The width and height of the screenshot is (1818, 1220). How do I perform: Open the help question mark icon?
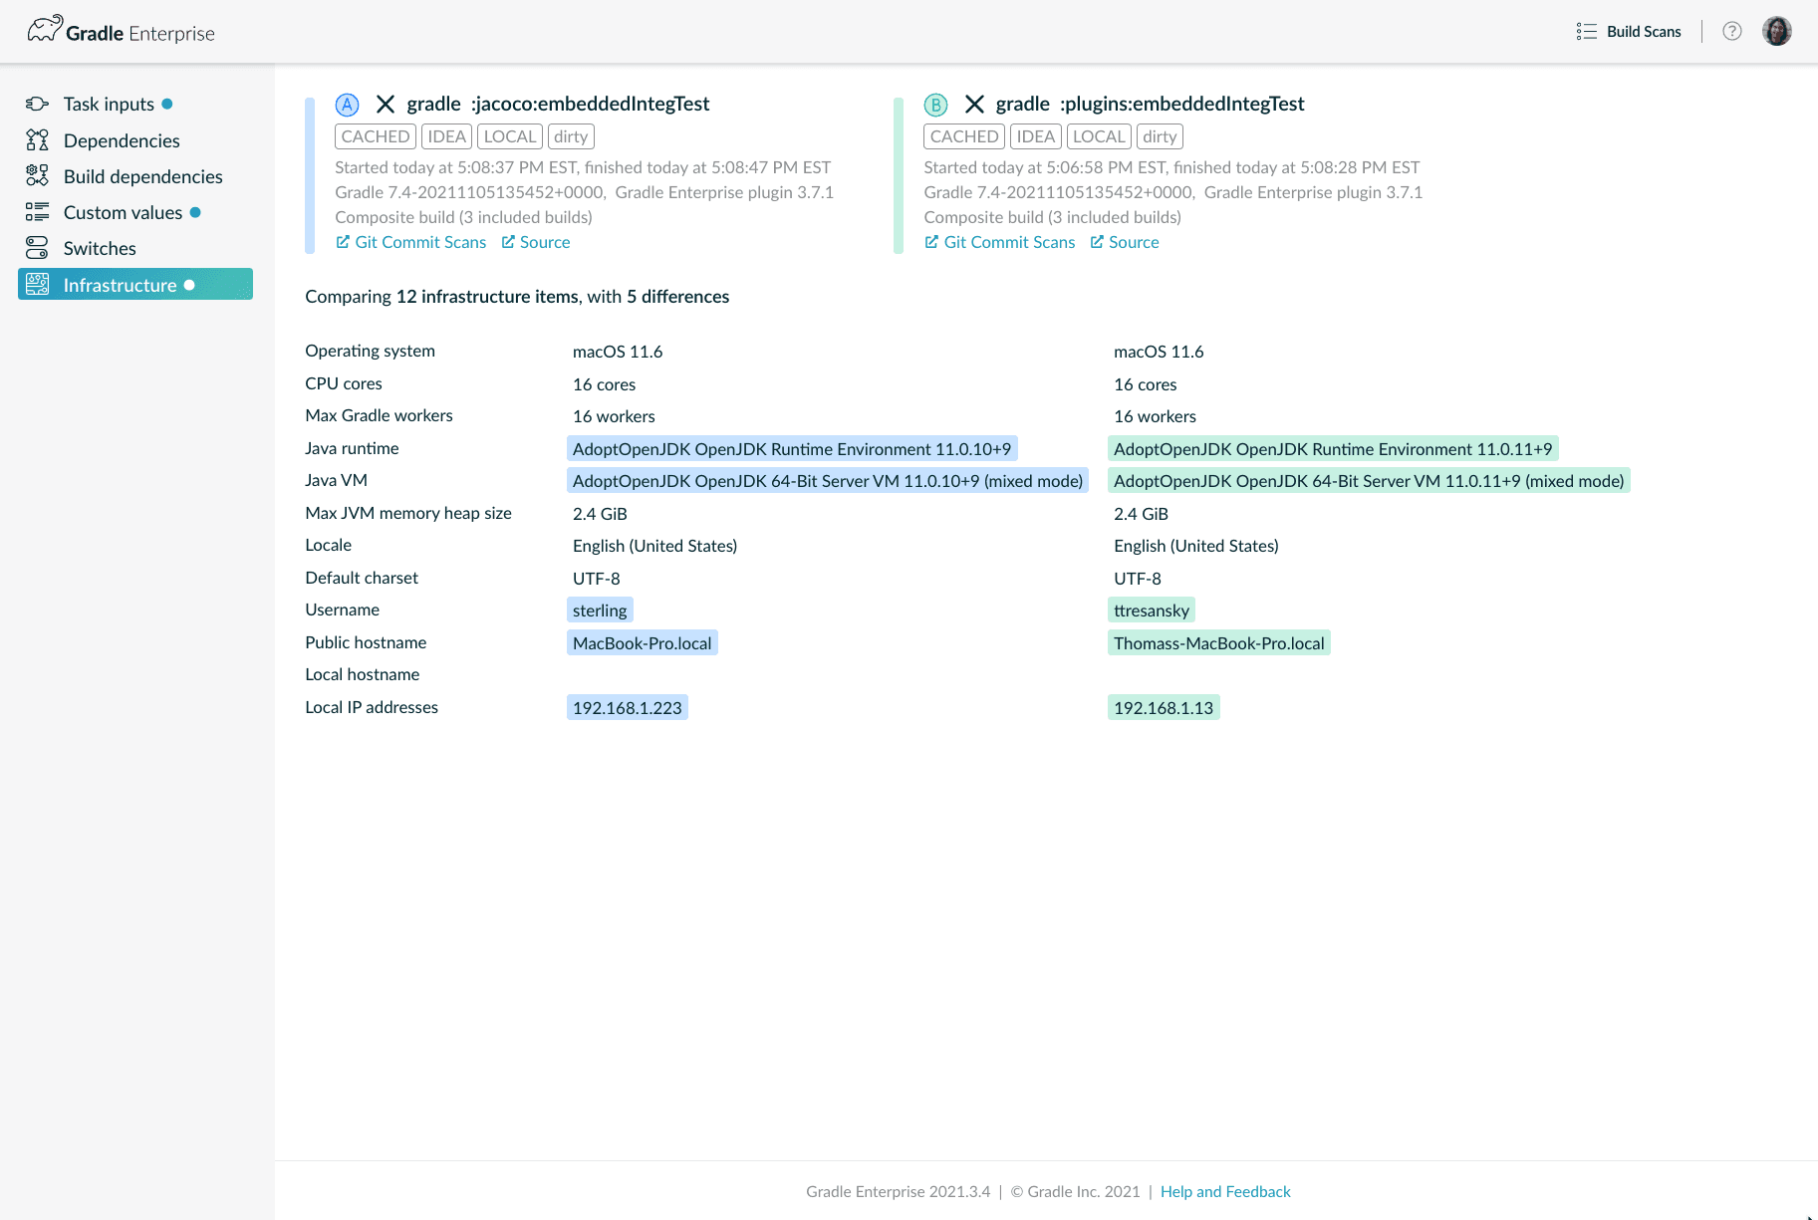click(x=1732, y=31)
